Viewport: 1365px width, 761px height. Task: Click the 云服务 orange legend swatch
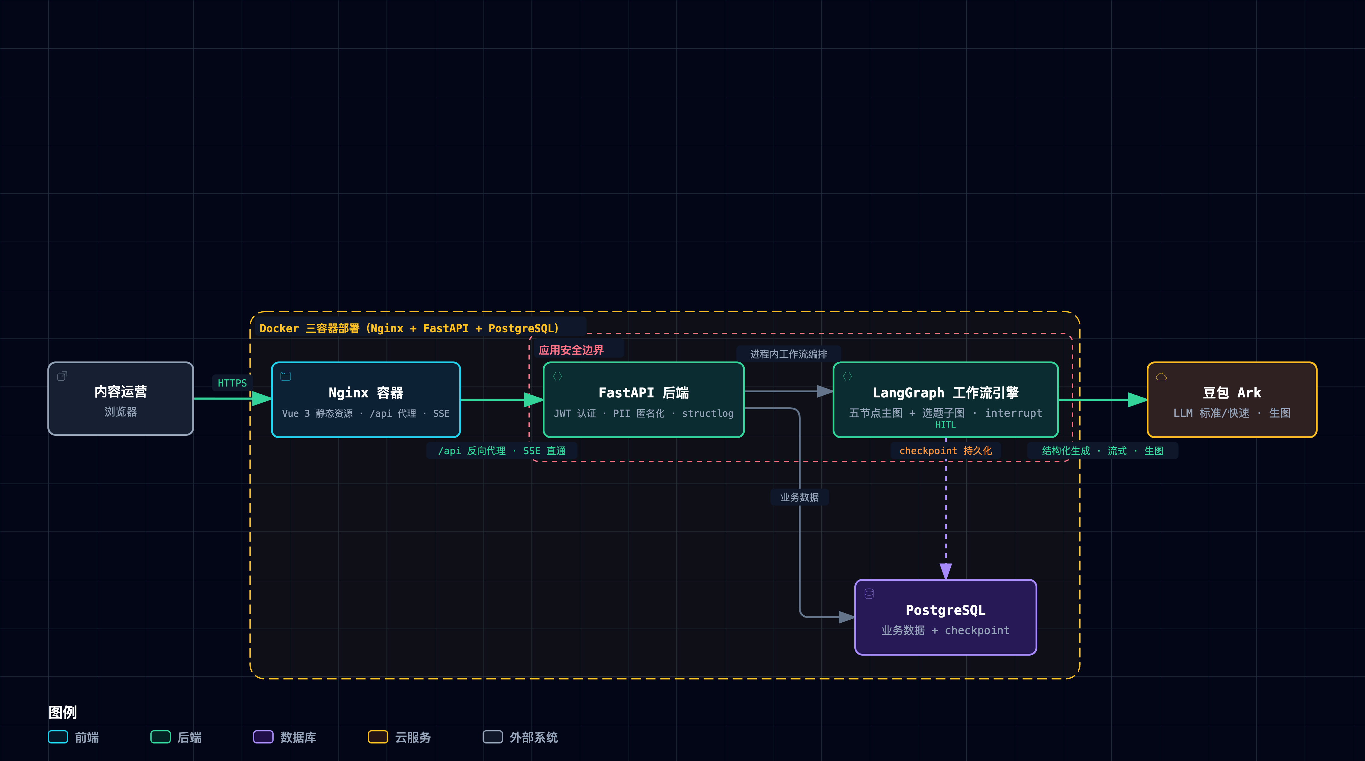(x=378, y=737)
